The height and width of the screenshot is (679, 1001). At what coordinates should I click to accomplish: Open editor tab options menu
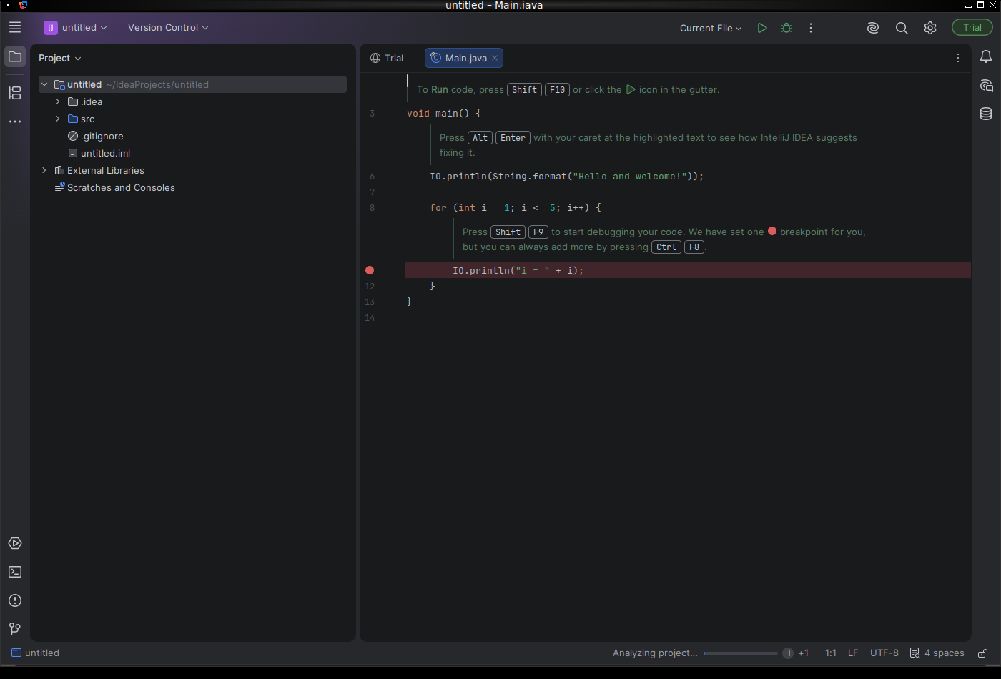click(x=958, y=58)
